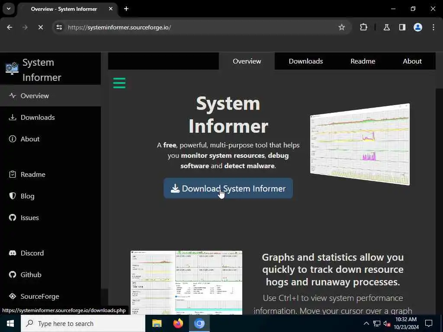The height and width of the screenshot is (332, 443).
Task: Click the Graphs and statistics heading text
Action: click(x=333, y=269)
